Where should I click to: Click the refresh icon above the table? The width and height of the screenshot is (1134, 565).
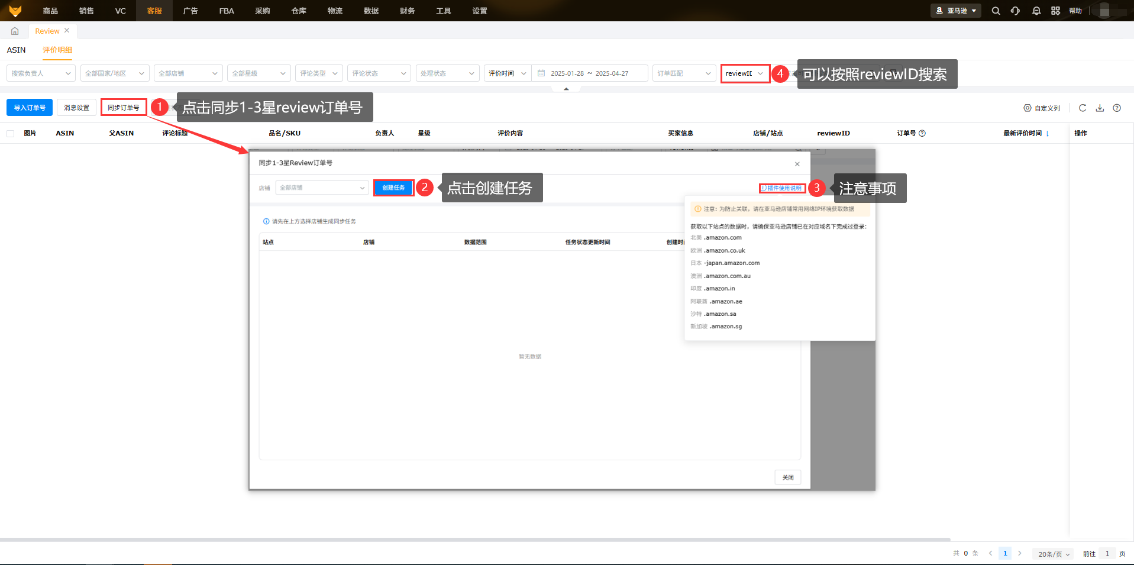[1083, 108]
